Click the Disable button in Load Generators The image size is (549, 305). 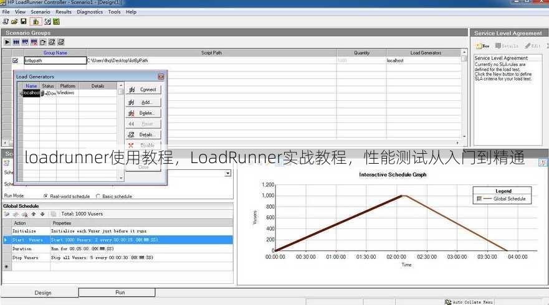point(143,145)
